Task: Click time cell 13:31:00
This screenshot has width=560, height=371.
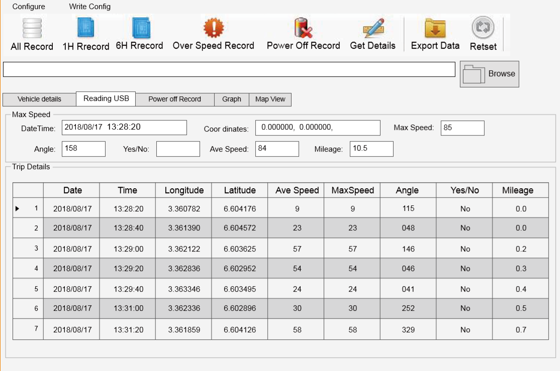Action: 128,308
